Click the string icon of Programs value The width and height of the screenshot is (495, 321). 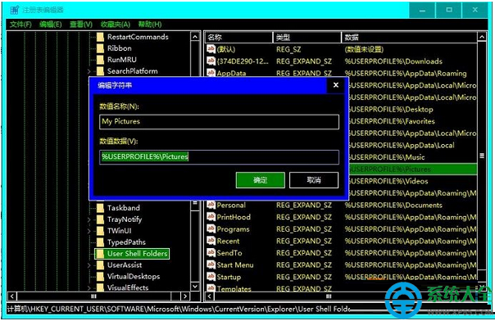211,229
